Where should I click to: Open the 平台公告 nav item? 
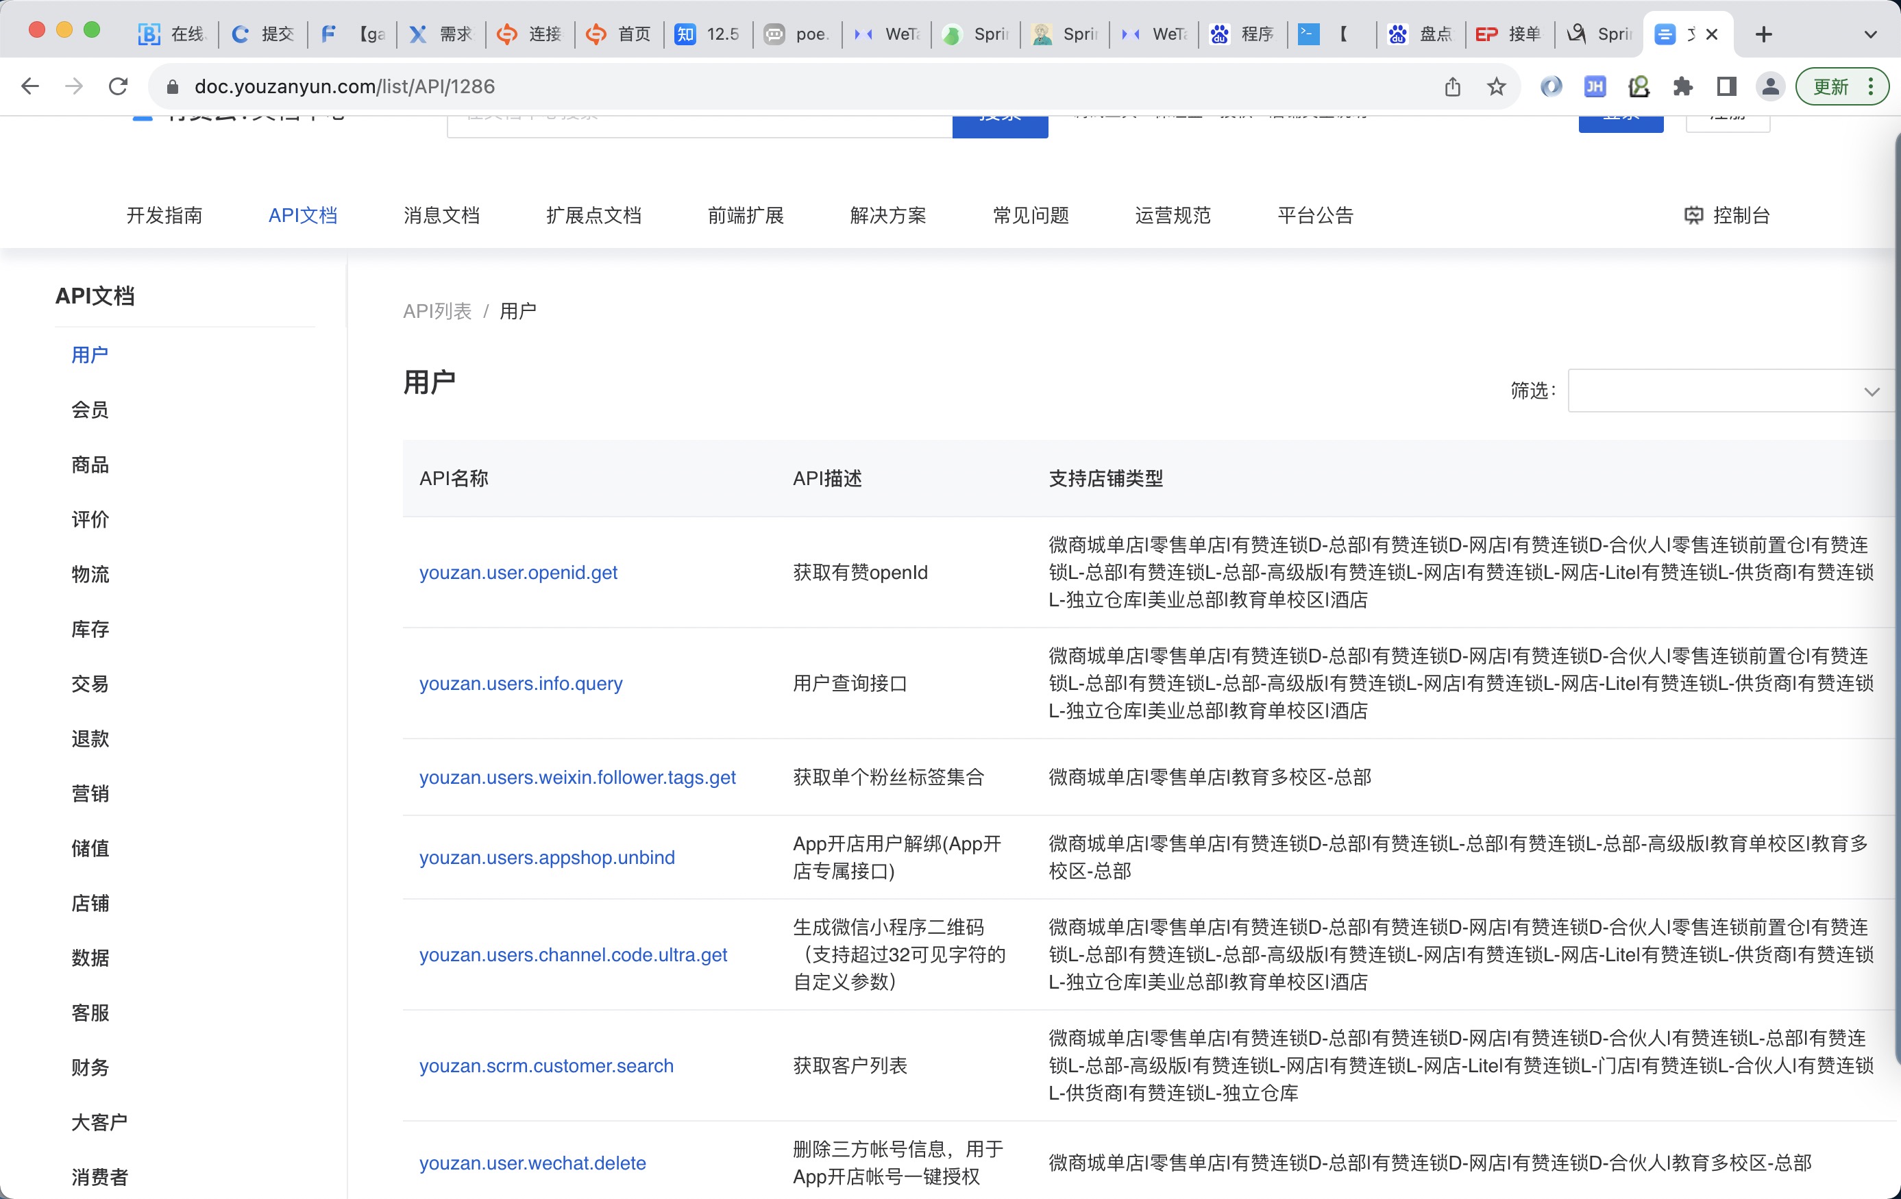click(x=1316, y=216)
